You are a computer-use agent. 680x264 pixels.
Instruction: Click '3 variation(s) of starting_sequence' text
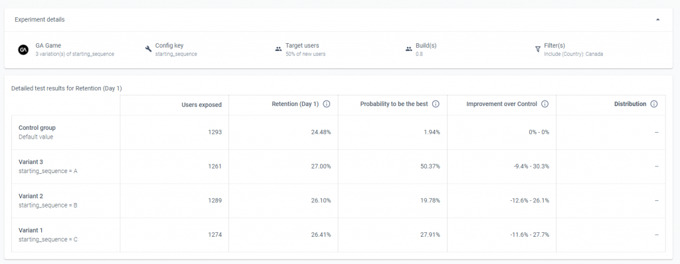tap(74, 54)
